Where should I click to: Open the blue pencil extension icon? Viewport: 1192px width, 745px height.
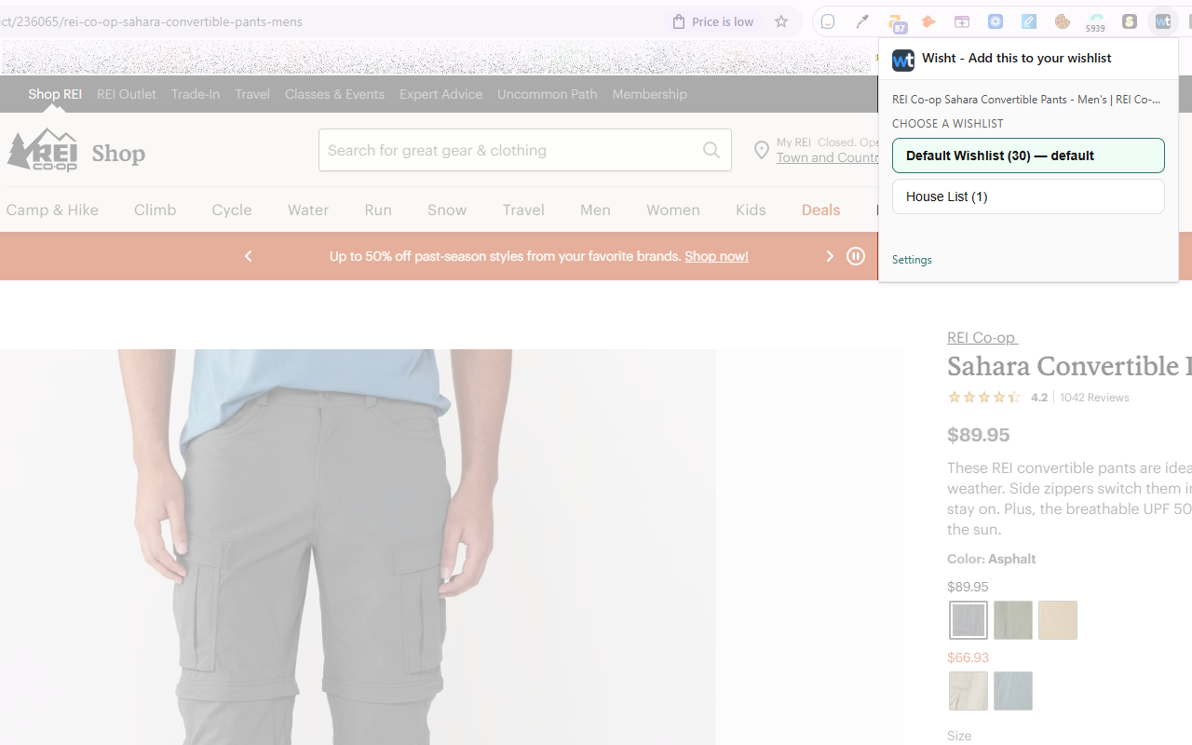coord(1029,21)
